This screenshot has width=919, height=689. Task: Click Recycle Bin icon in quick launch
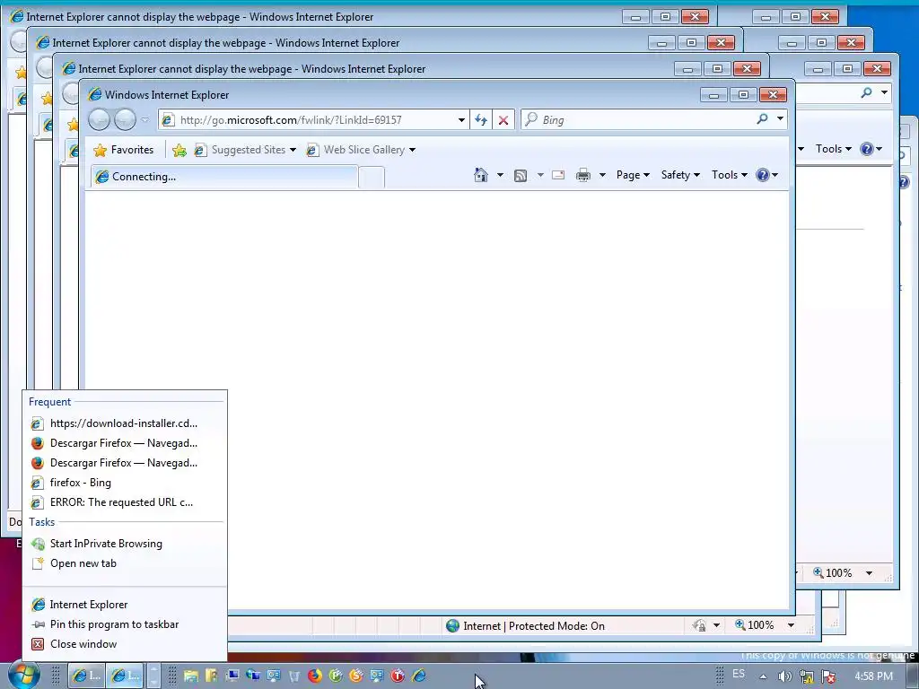tap(294, 676)
